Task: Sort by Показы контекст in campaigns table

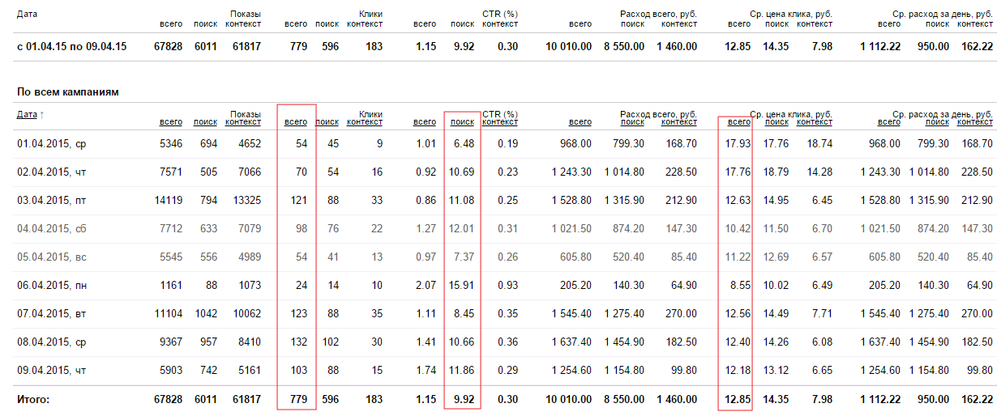Action: [243, 122]
